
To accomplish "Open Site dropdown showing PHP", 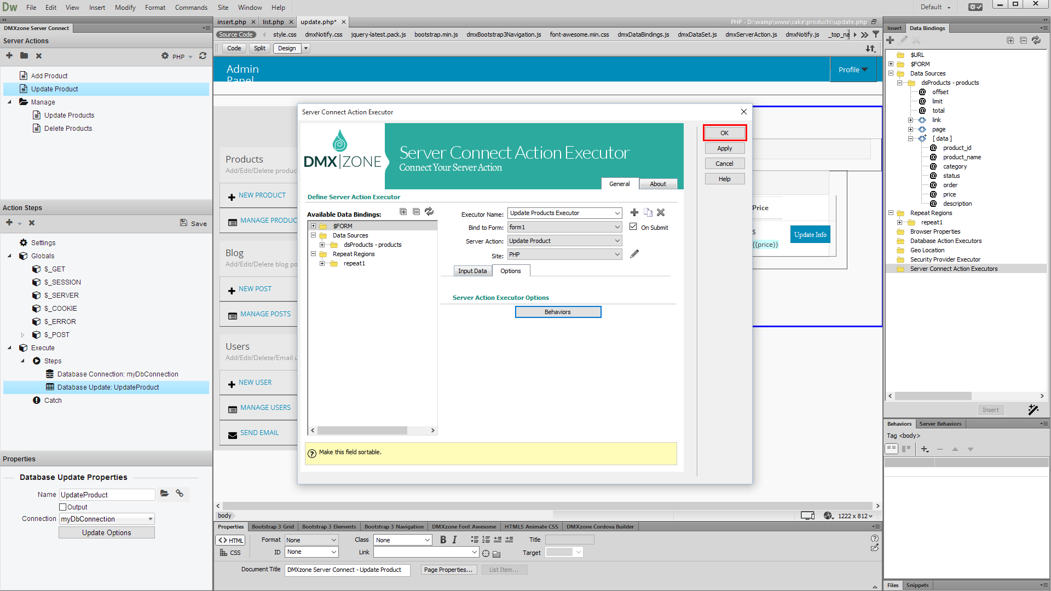I will point(617,254).
